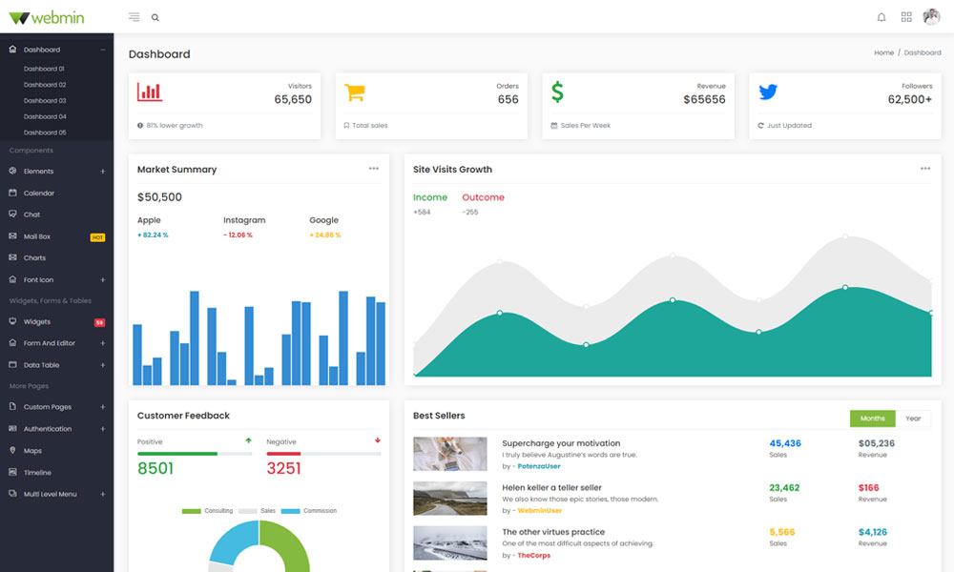Open search with the magnifier icon
This screenshot has width=954, height=572.
156,17
